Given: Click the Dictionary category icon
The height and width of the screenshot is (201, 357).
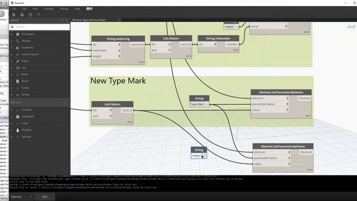Looking at the screenshot, I should click(17, 34).
